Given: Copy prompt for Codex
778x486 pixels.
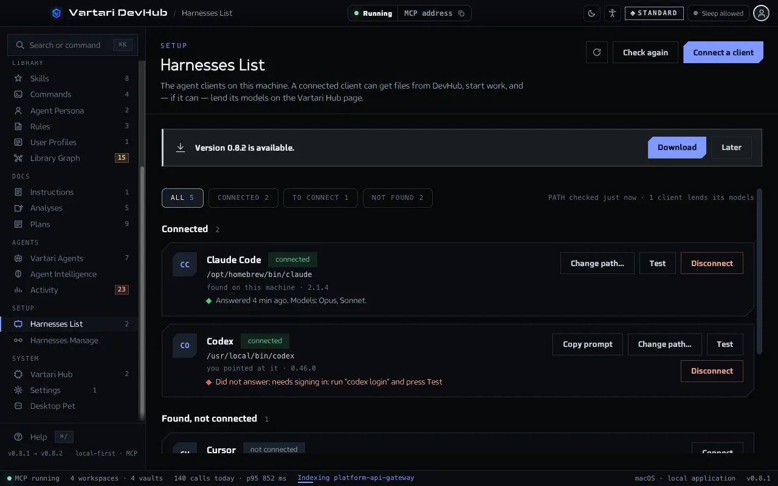Looking at the screenshot, I should pos(588,344).
